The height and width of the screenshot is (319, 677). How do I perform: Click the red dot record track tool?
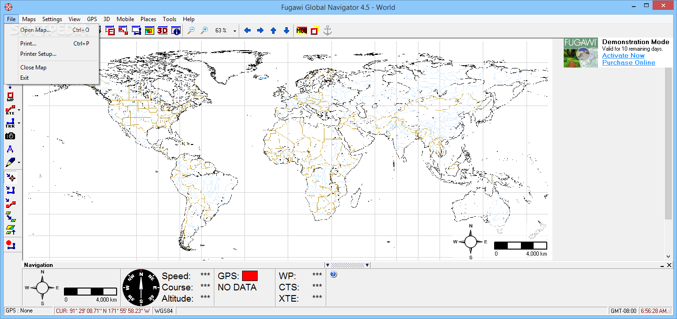10,244
